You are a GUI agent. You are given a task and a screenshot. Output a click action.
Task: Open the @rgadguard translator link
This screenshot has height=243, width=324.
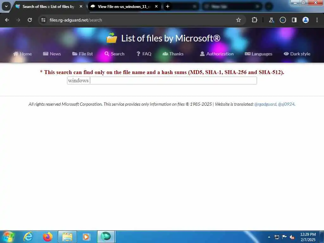(265, 104)
